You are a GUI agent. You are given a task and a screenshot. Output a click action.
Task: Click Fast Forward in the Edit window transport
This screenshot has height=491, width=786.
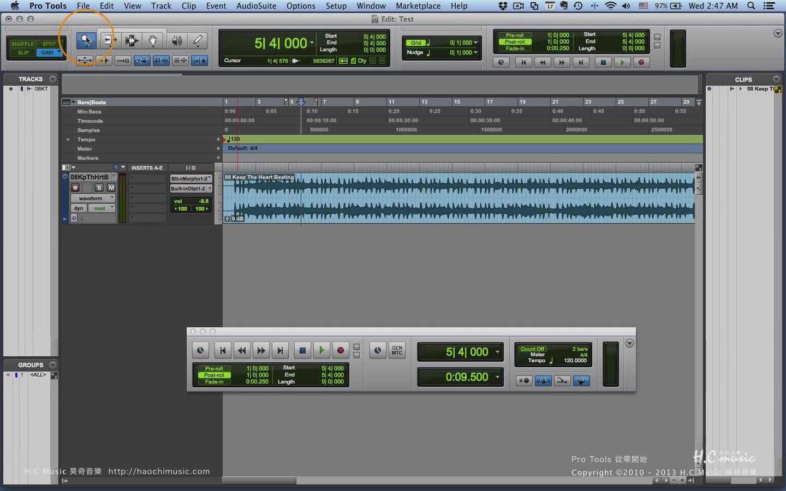(562, 62)
